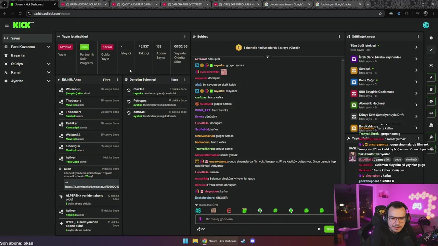Screen dimensions: 438x246
Task: Click Polis Çağır blue reward icon
Action: 354,82
